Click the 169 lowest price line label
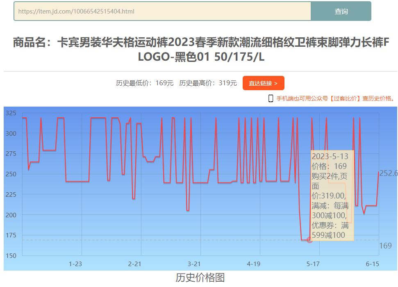This screenshot has height=287, width=398. (385, 246)
